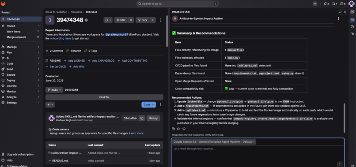Open the blue Code dropdown

coord(148,105)
